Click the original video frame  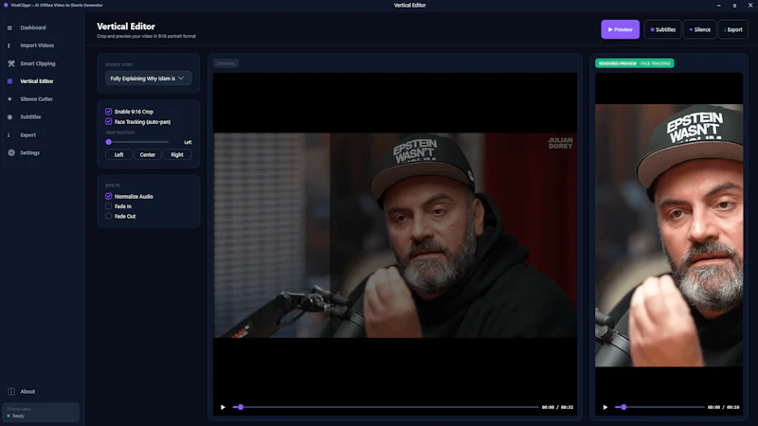pyautogui.click(x=395, y=235)
